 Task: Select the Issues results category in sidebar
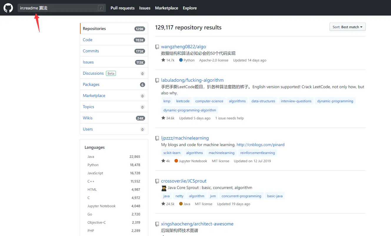point(114,62)
